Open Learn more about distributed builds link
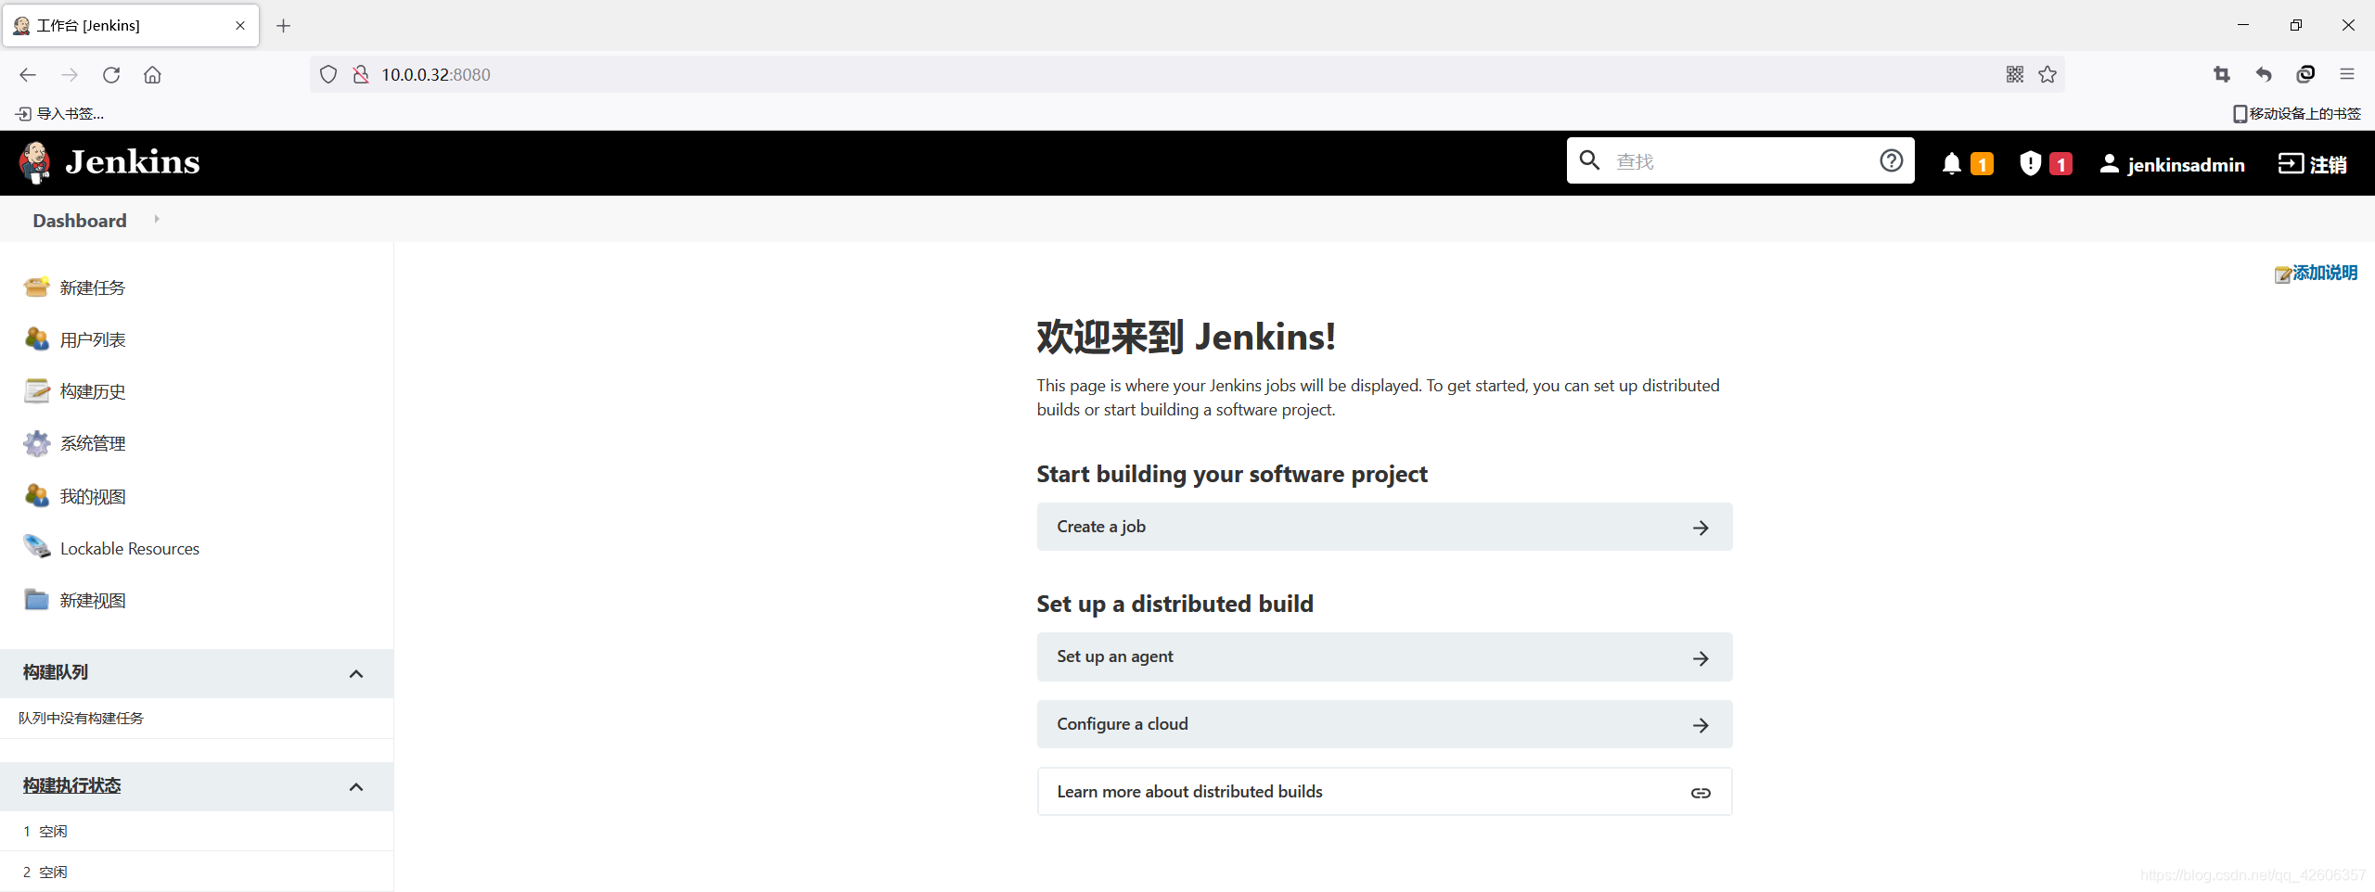Viewport: 2375px width, 892px height. pos(1384,792)
